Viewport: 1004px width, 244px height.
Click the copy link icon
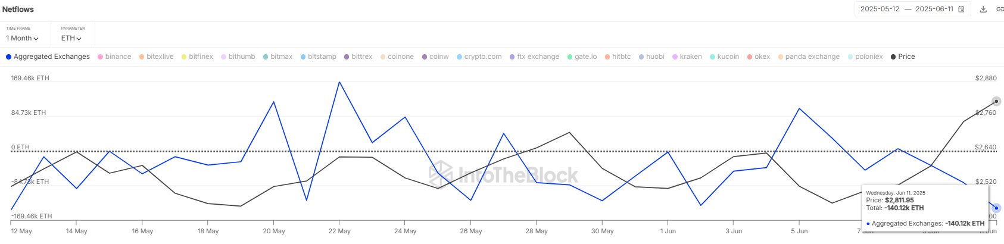coord(999,10)
